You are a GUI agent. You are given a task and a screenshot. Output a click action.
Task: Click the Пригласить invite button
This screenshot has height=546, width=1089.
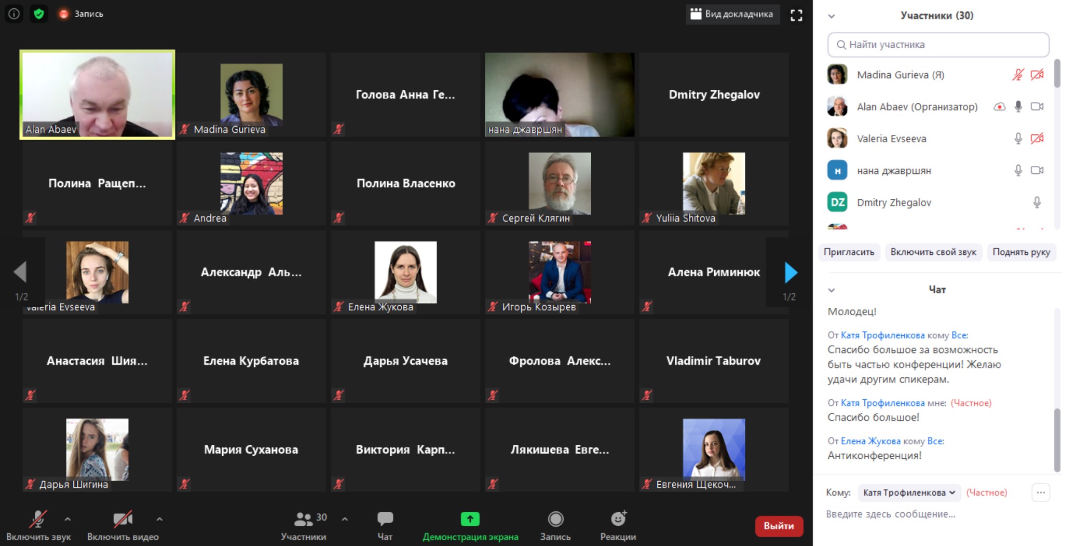point(849,252)
